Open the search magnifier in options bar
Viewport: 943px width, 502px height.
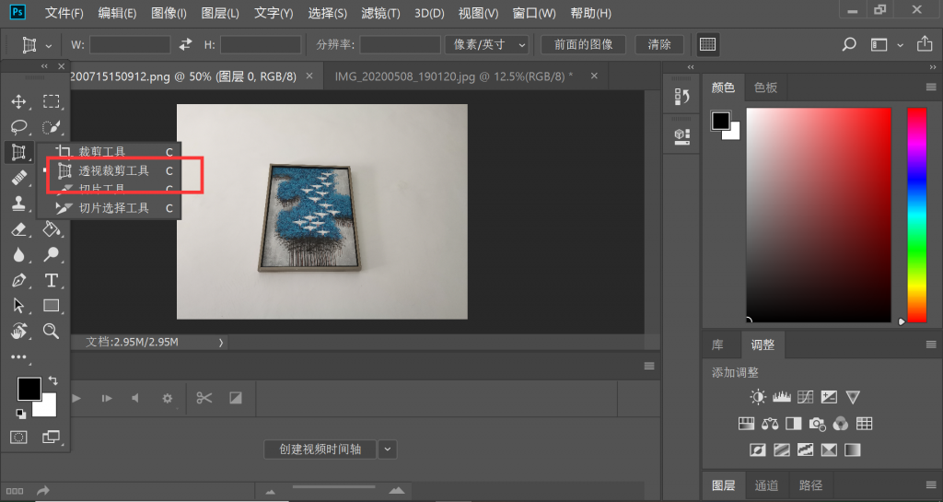848,44
